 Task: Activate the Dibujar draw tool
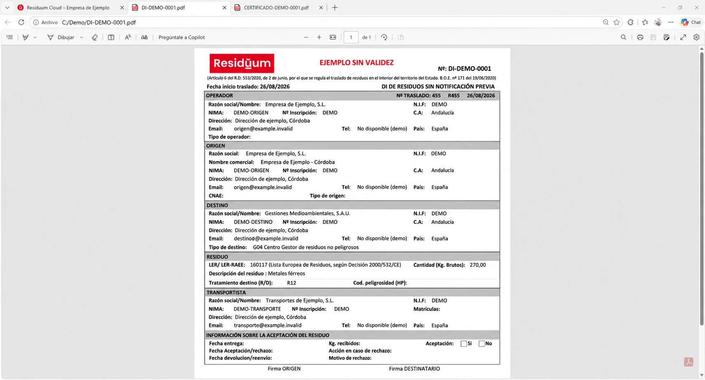61,37
